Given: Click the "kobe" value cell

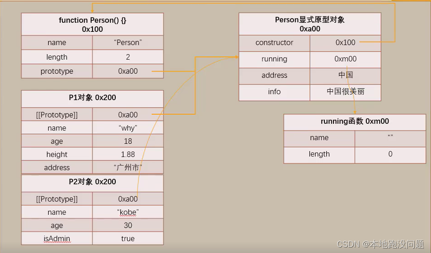Looking at the screenshot, I should point(128,212).
